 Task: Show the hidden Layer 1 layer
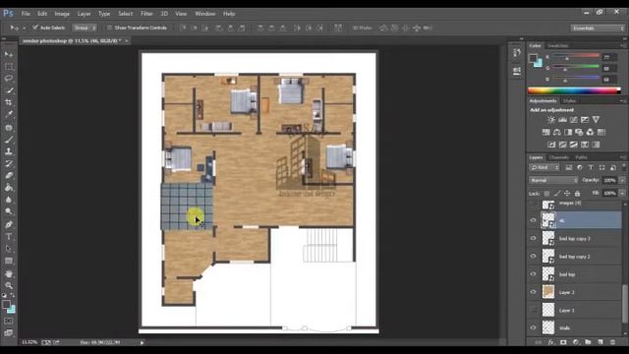pos(533,310)
